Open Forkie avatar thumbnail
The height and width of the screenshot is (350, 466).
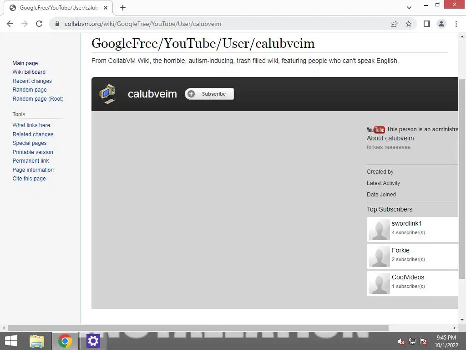coord(379,256)
